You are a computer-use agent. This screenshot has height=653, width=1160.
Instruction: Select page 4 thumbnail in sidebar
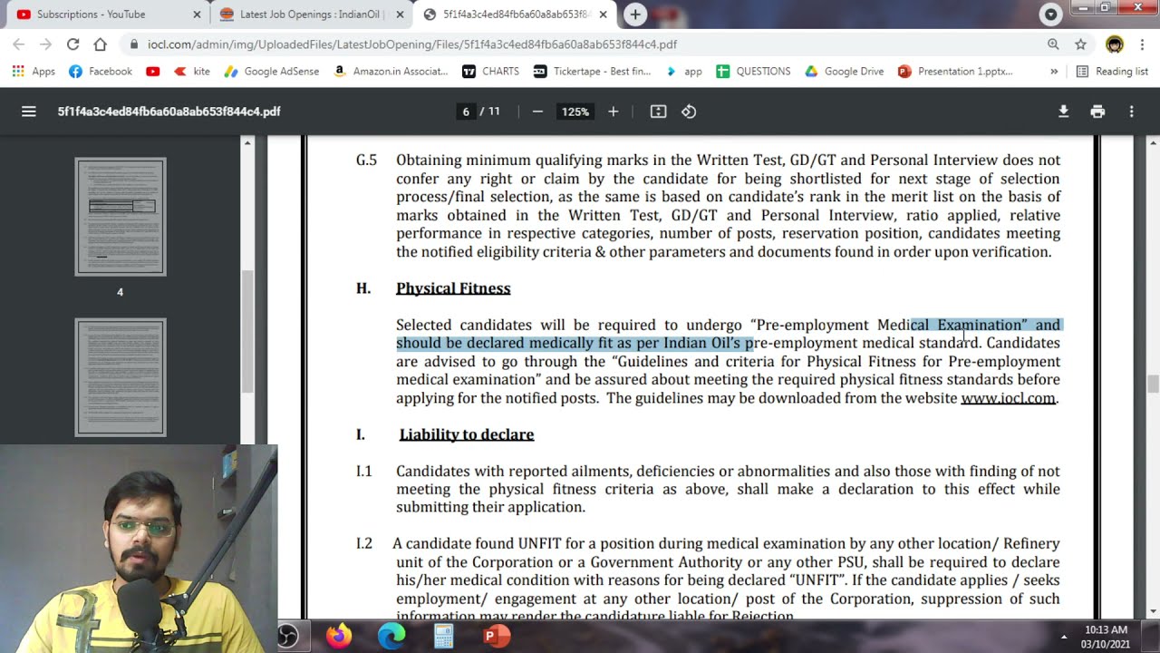(121, 217)
